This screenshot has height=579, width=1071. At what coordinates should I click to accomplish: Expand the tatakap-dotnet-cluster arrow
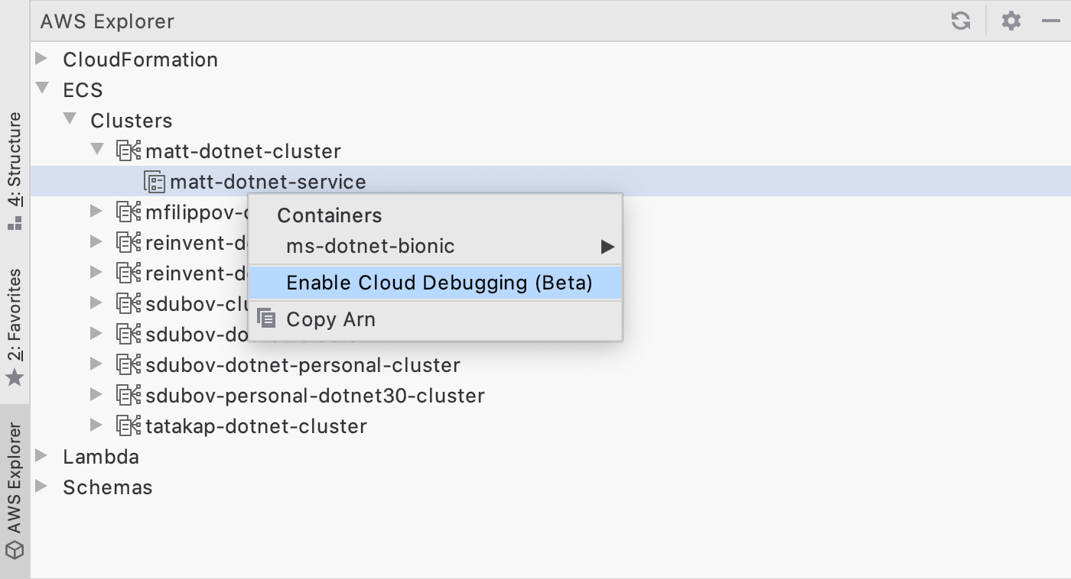[96, 425]
